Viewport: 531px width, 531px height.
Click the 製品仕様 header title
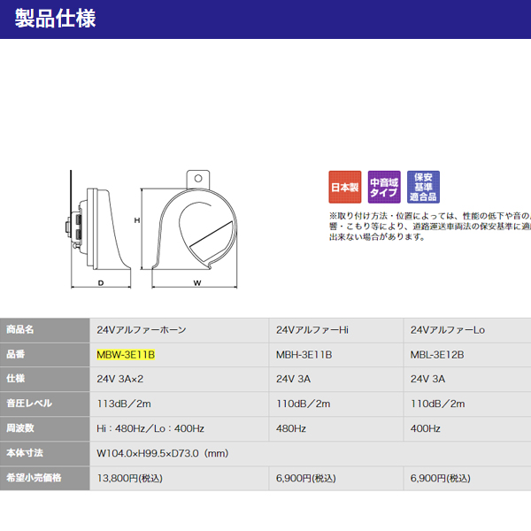(x=56, y=18)
